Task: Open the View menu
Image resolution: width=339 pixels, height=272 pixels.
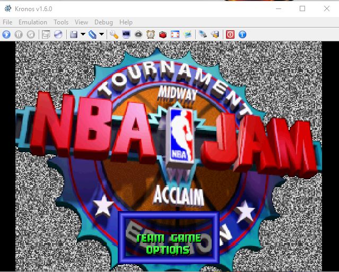Action: [81, 22]
